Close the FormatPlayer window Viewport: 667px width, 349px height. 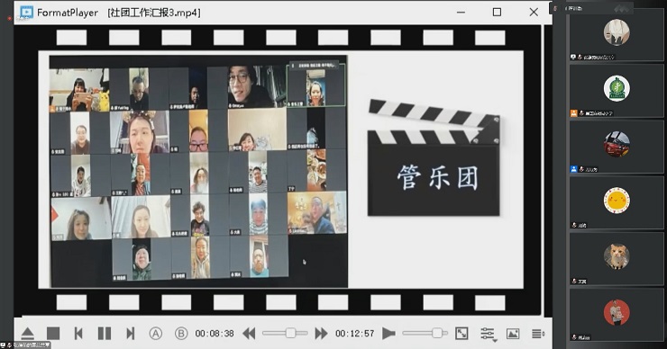coord(534,13)
